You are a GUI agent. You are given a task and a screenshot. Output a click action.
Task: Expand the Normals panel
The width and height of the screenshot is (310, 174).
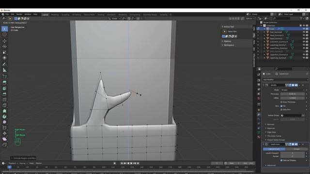pos(271,125)
